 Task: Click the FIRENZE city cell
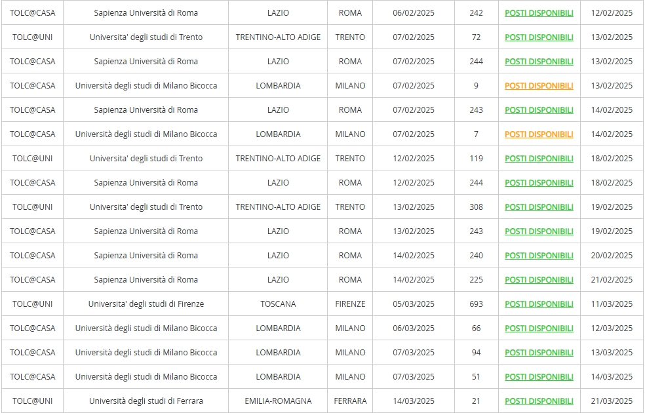(350, 304)
